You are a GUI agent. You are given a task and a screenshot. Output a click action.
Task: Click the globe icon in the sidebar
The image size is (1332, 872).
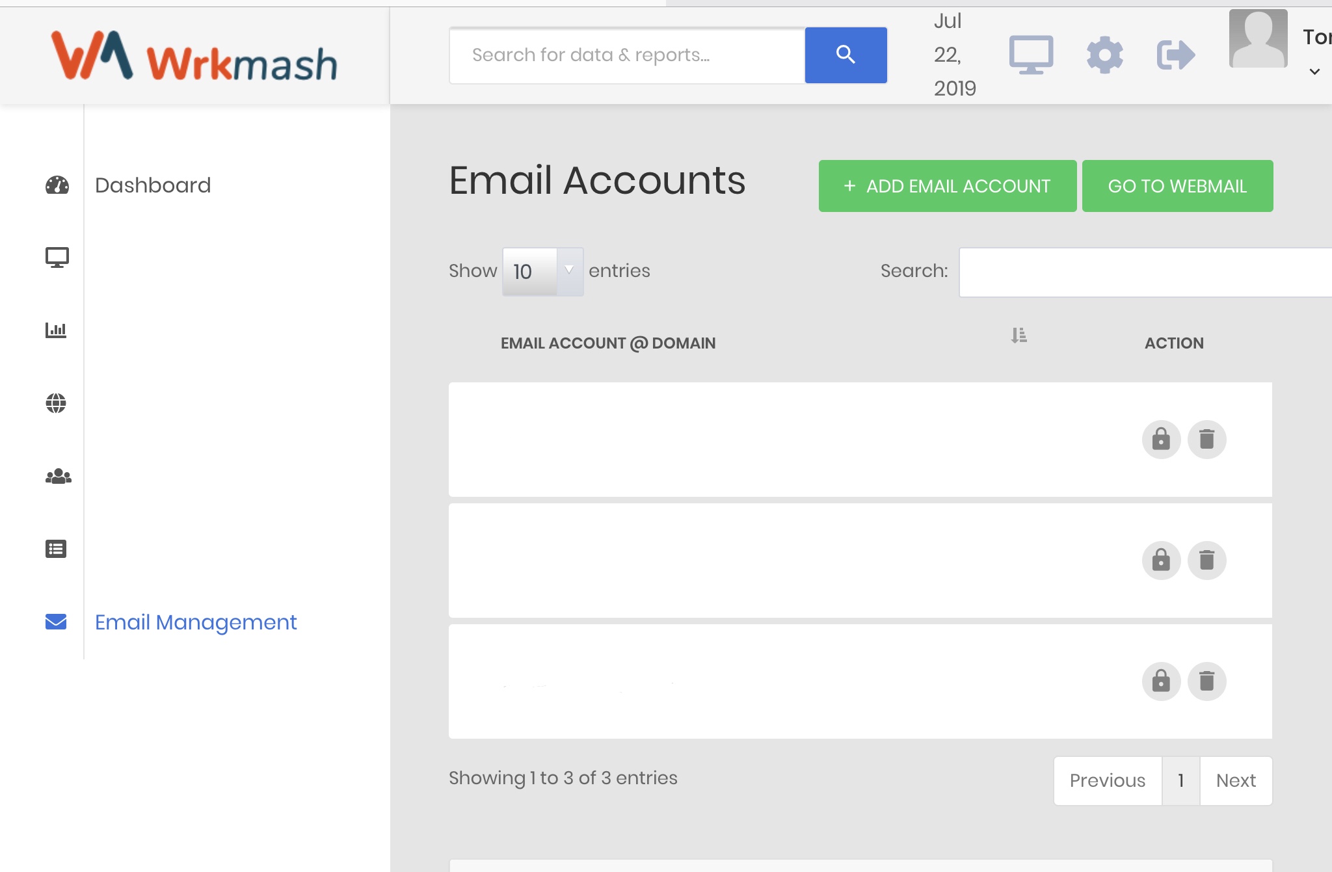click(57, 403)
